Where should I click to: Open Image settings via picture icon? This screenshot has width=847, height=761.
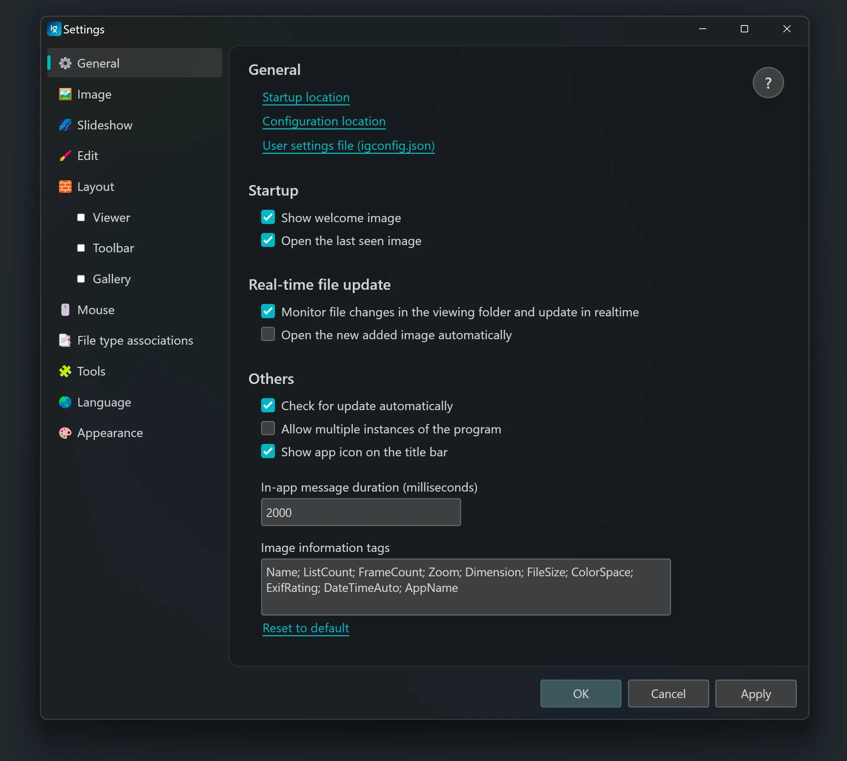click(65, 94)
